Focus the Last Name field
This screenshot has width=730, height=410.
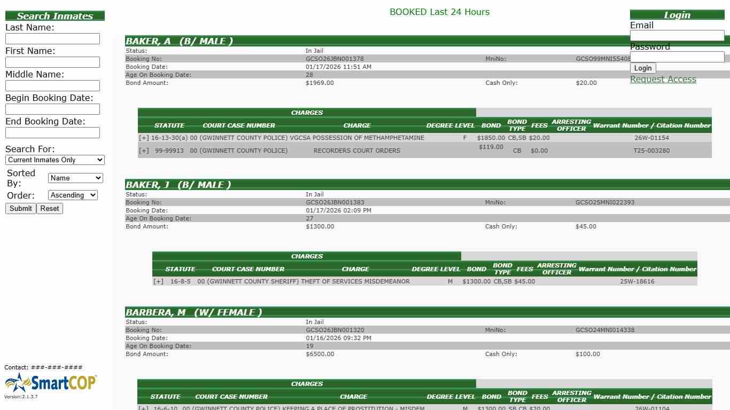[52, 38]
